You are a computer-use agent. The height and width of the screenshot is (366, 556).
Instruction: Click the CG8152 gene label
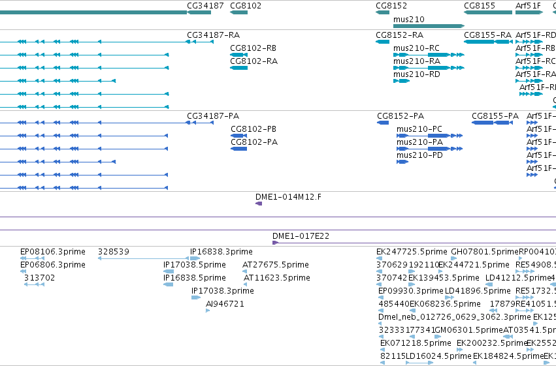(x=391, y=6)
